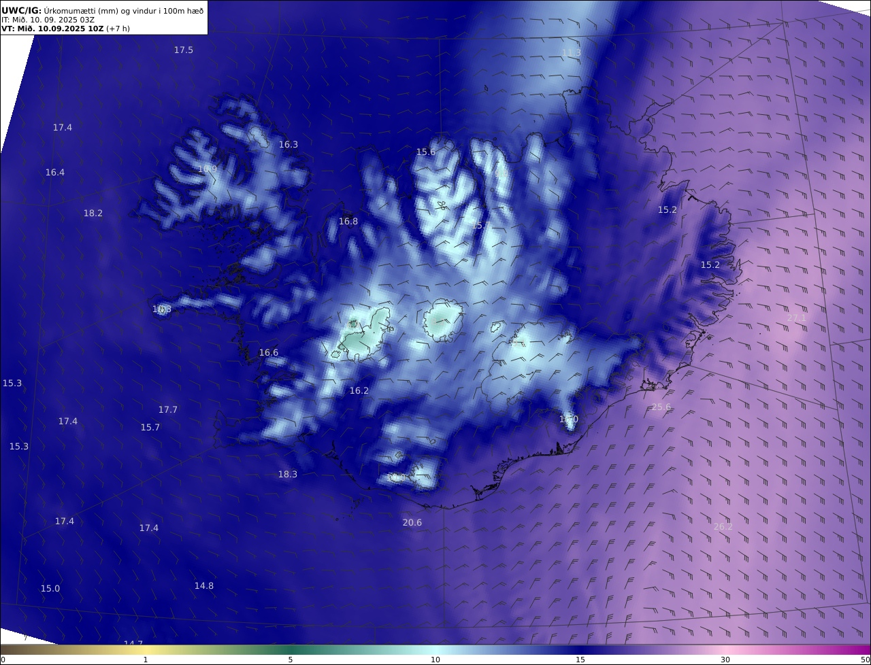The height and width of the screenshot is (665, 871).
Task: Click the colorbar tick label '30'
Action: 725,660
